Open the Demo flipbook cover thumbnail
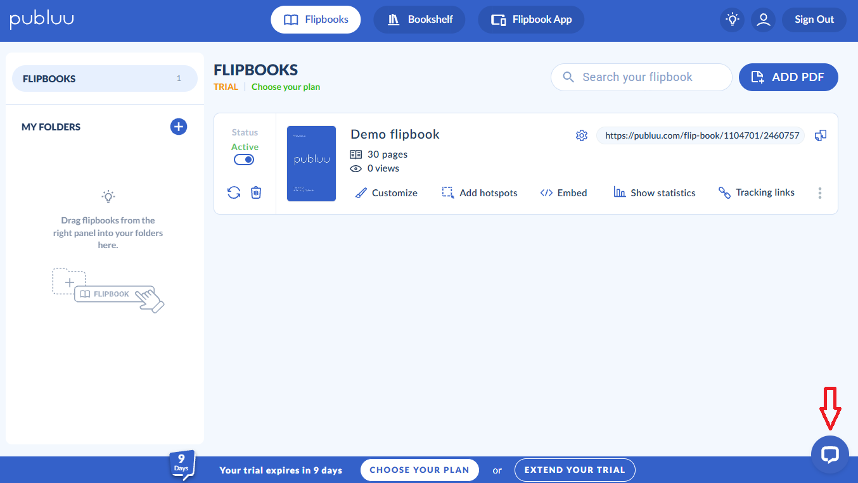Screen dimensions: 858x483 coord(311,163)
